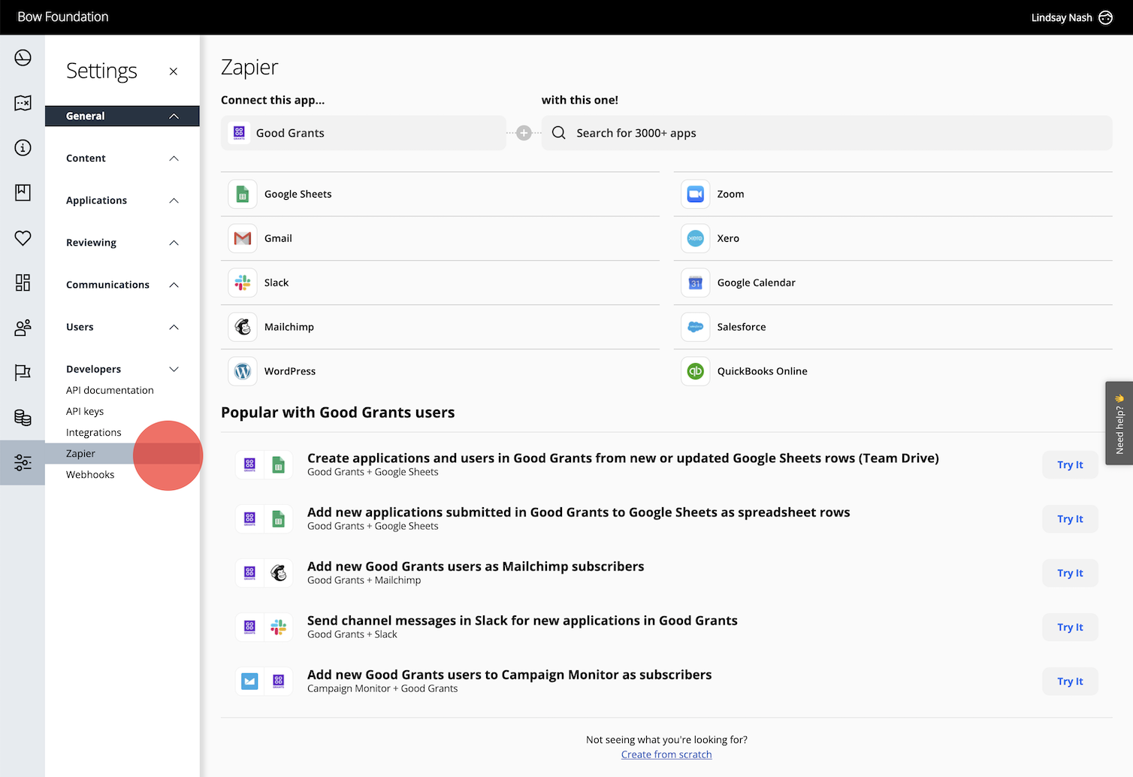Expand the Content settings section
1133x777 pixels.
(174, 159)
